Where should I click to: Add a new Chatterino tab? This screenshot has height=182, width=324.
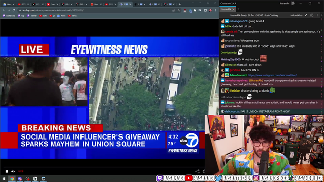239,9
